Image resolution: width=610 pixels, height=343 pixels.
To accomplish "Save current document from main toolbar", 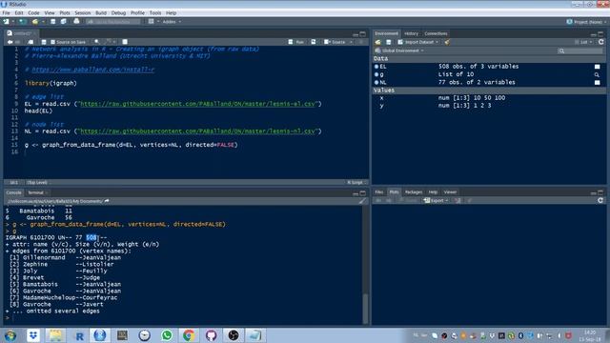I will (53, 22).
